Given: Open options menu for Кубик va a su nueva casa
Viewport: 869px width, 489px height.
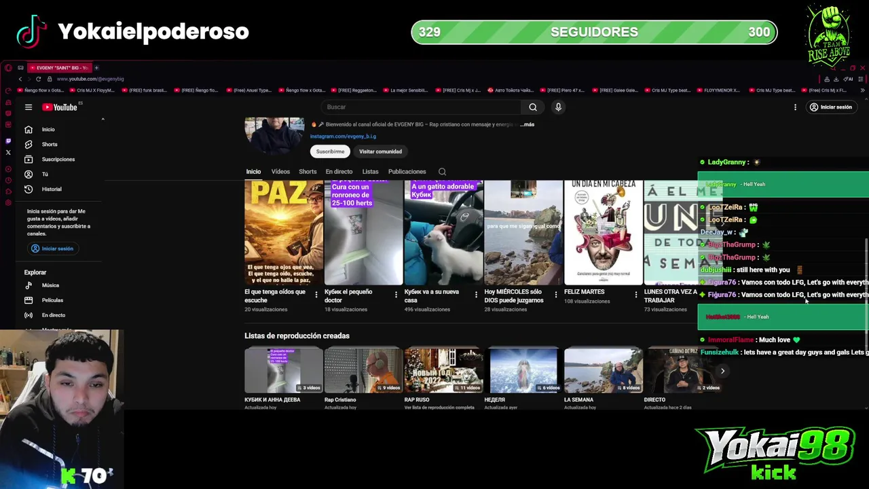Looking at the screenshot, I should click(476, 295).
